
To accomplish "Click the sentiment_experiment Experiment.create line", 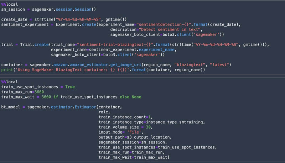I will pos(121,24).
